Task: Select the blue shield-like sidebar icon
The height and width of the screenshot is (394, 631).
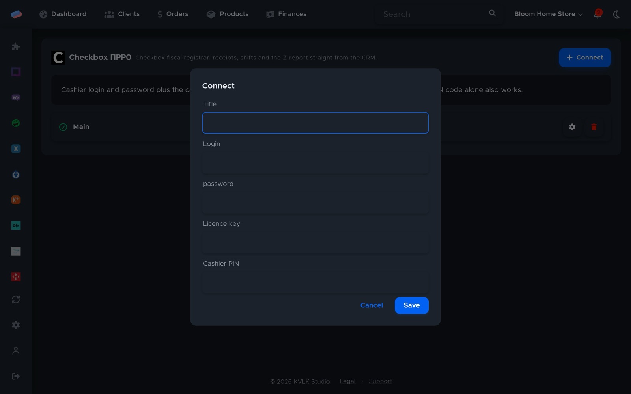Action: coord(16,175)
